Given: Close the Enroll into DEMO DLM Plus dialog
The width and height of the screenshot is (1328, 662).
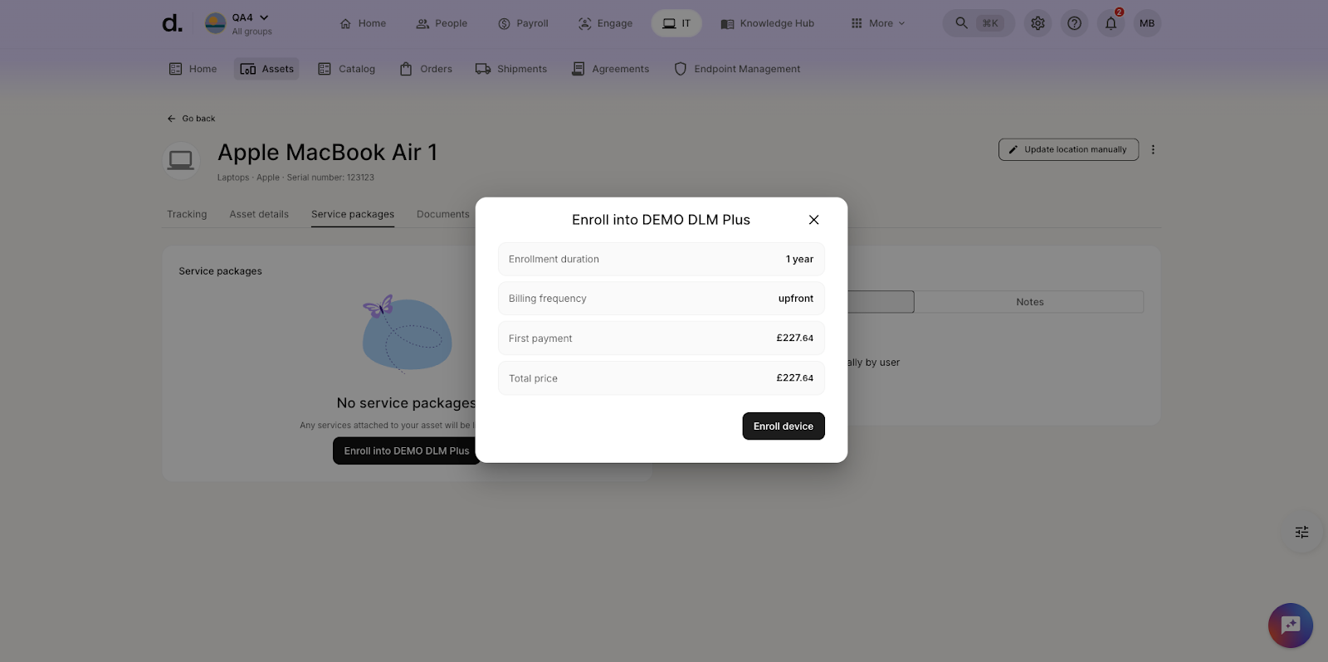Looking at the screenshot, I should tap(813, 220).
